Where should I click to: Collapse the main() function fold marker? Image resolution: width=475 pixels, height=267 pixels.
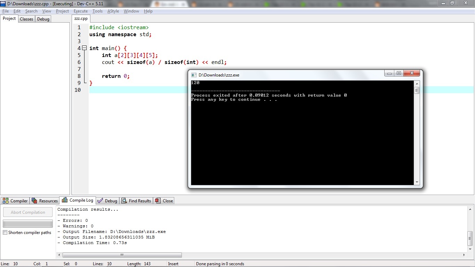coord(84,48)
